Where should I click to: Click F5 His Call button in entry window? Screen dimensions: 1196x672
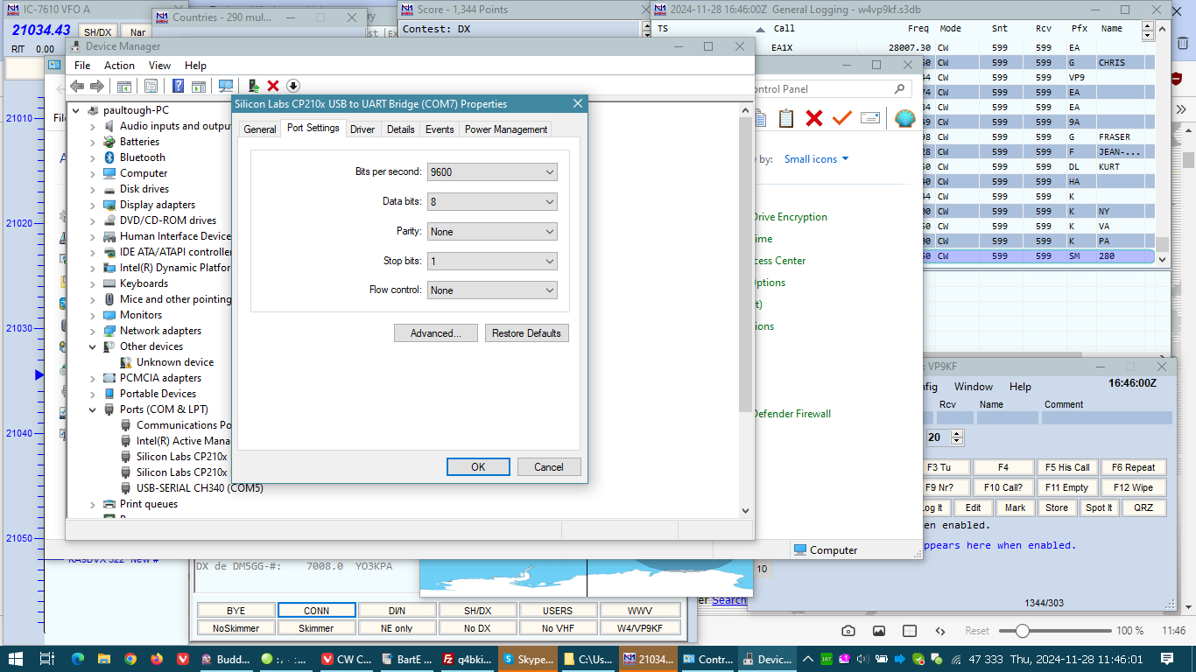pyautogui.click(x=1067, y=467)
